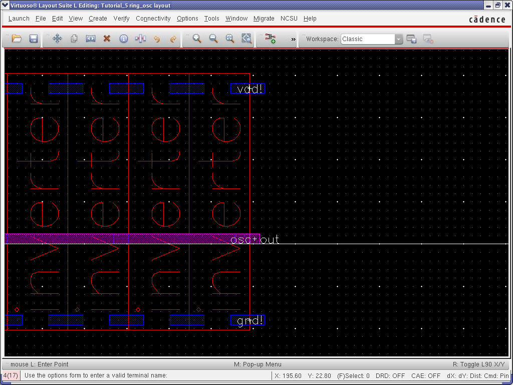Viewport: 513px width, 385px height.
Task: Click the Save floppy disk icon
Action: 34,39
